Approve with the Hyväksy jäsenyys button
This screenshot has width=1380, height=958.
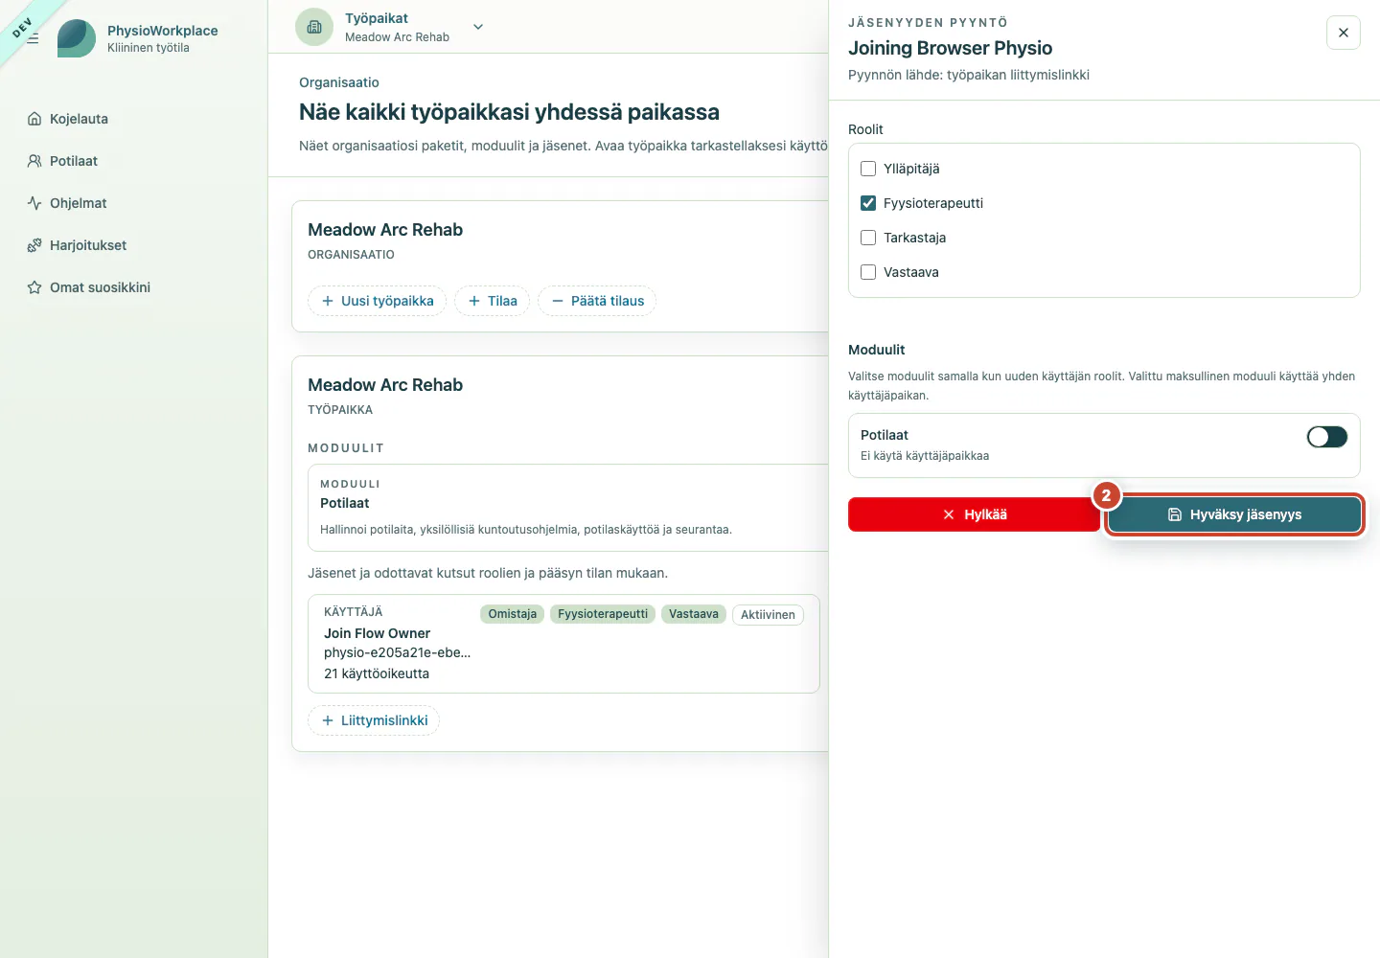(1234, 514)
